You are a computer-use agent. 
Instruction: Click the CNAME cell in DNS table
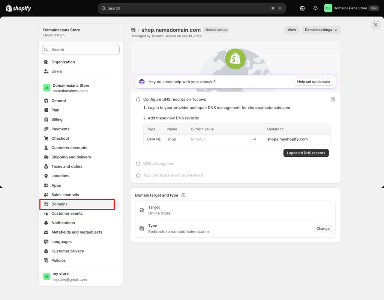click(154, 139)
